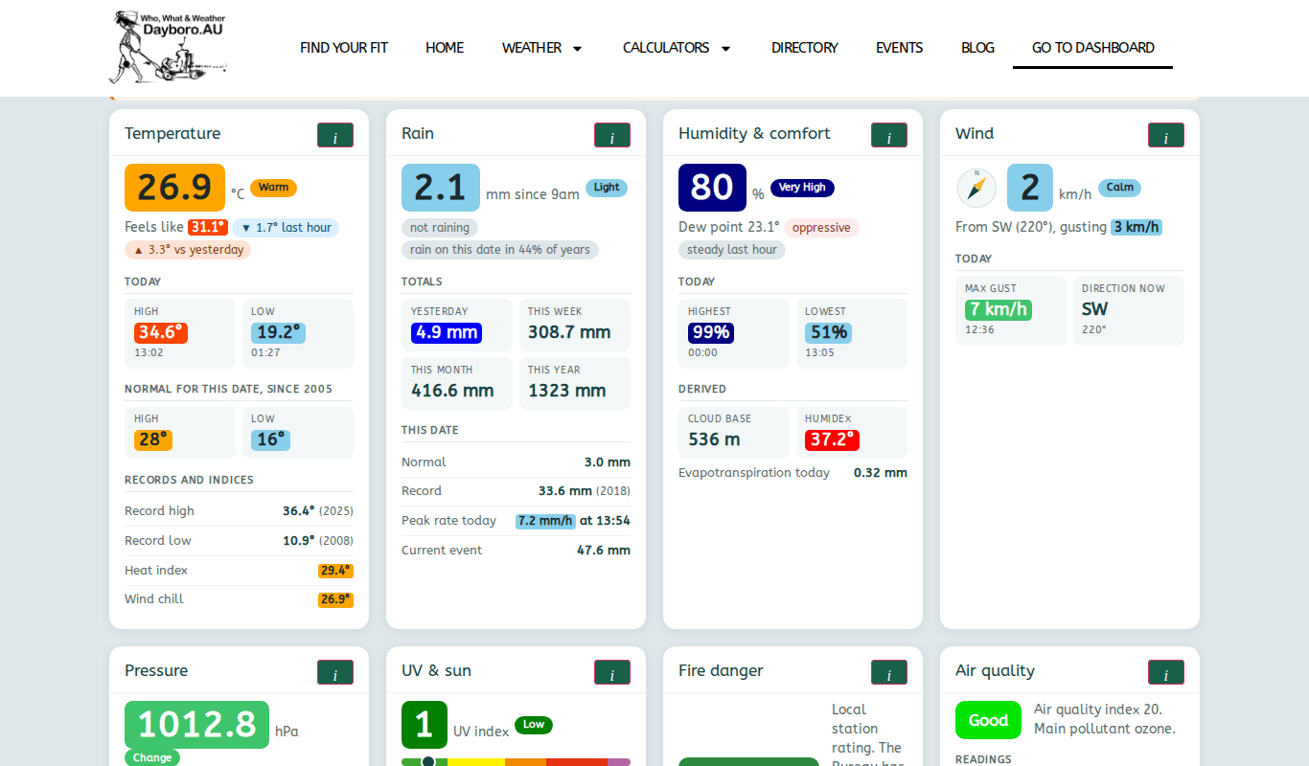Click the Max gust 7 km/h tile

[1011, 310]
